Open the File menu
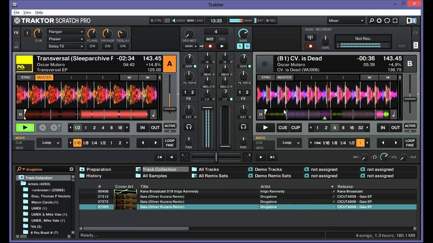 click(x=16, y=12)
